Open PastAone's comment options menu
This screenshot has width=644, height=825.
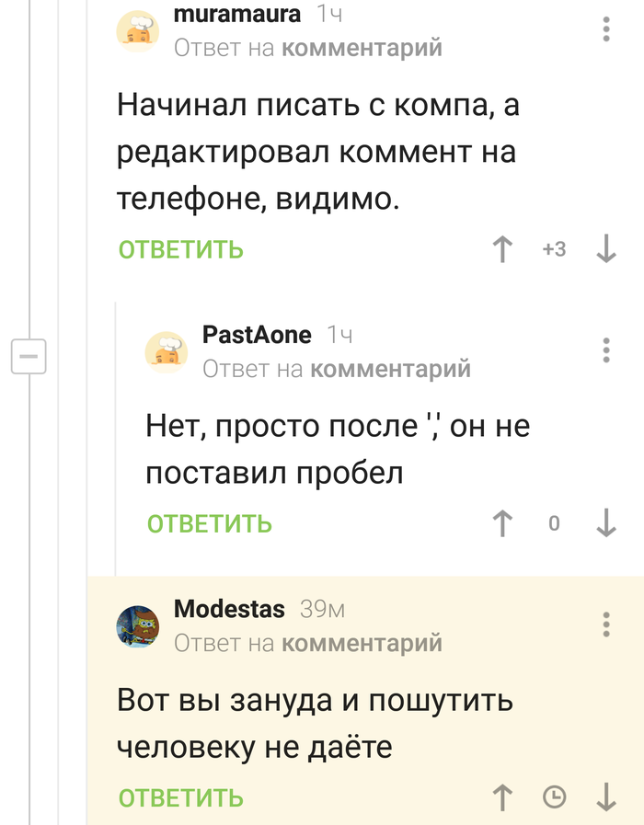(605, 349)
